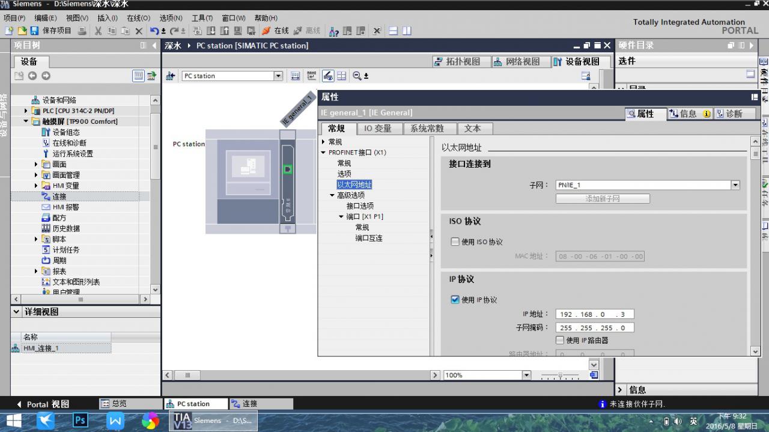Click the zoom magnifier icon in device view
The width and height of the screenshot is (769, 432).
357,76
